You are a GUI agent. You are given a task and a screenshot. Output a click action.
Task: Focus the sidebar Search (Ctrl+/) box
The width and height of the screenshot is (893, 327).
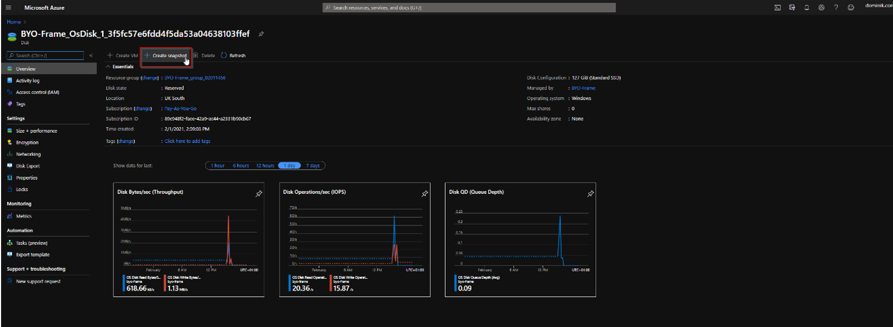pos(45,55)
